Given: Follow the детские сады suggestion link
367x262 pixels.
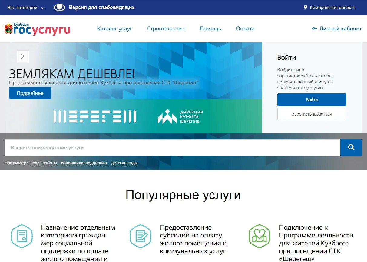Looking at the screenshot, I should tap(124, 163).
